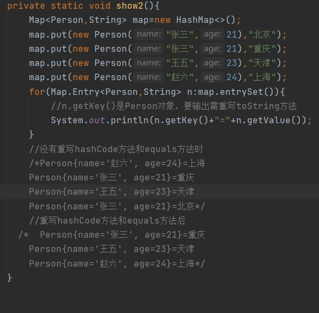Click the comment about not overriding hashCode
Image resolution: width=319 pixels, height=313 pixels.
tap(116, 149)
